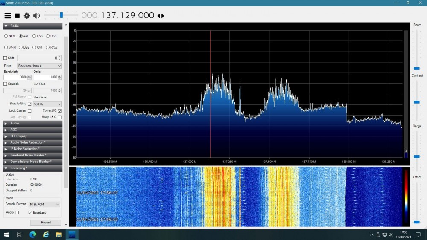Click the red tuning line in spectrum

click(210, 94)
